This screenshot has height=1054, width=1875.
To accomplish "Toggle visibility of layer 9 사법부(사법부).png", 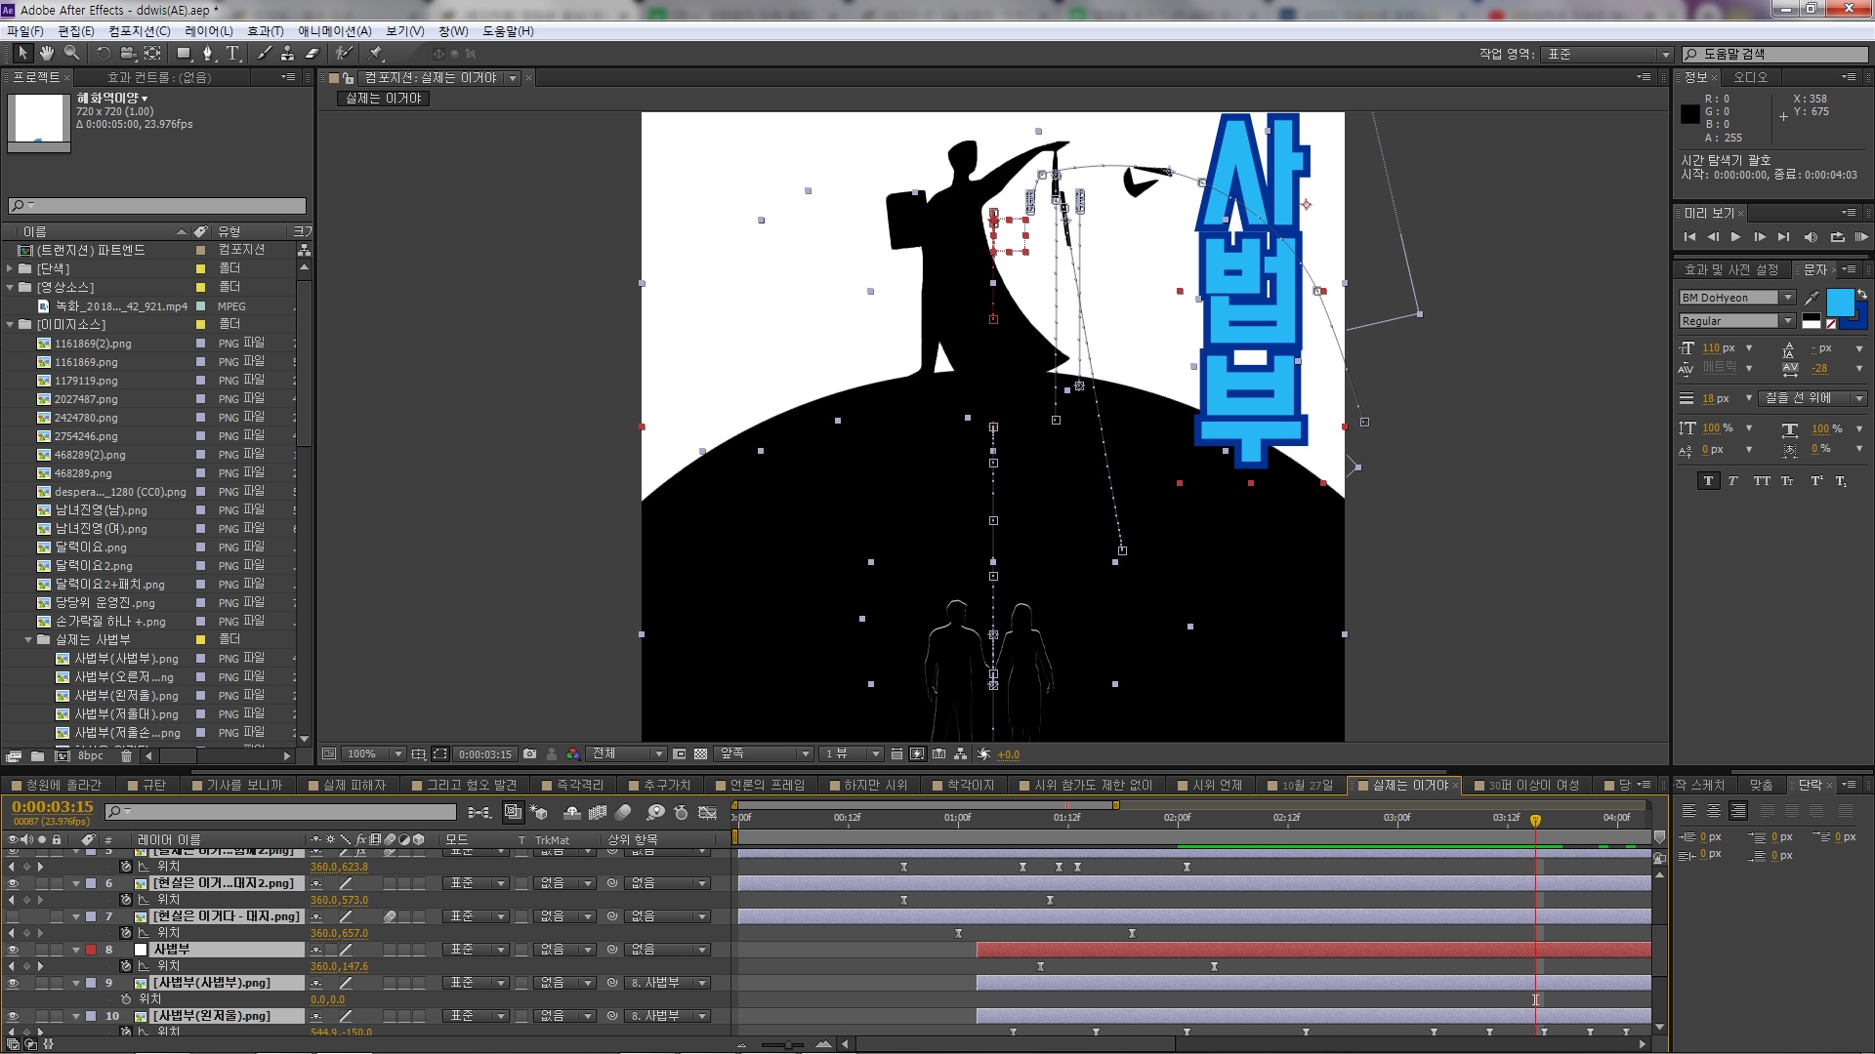I will pos(13,983).
